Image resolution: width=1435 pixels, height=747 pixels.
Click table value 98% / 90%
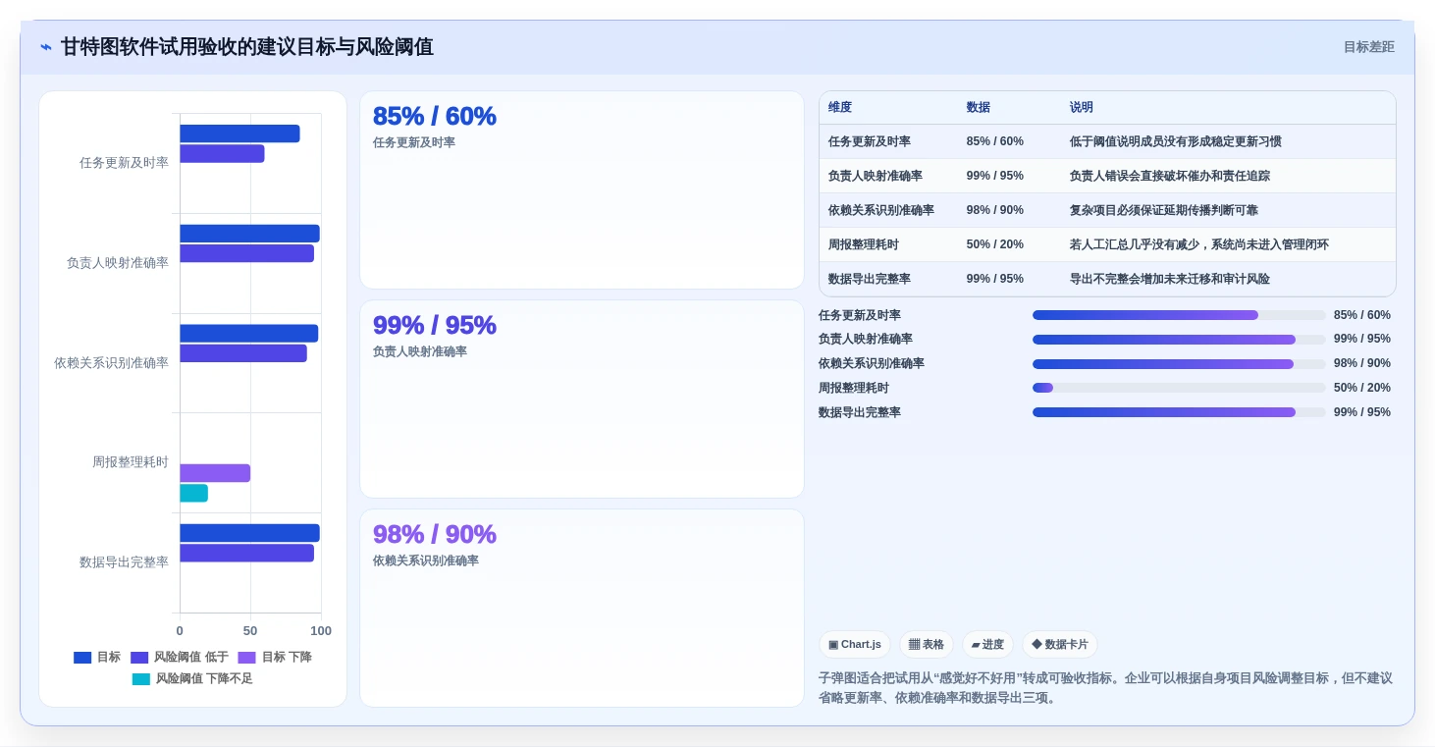click(995, 210)
